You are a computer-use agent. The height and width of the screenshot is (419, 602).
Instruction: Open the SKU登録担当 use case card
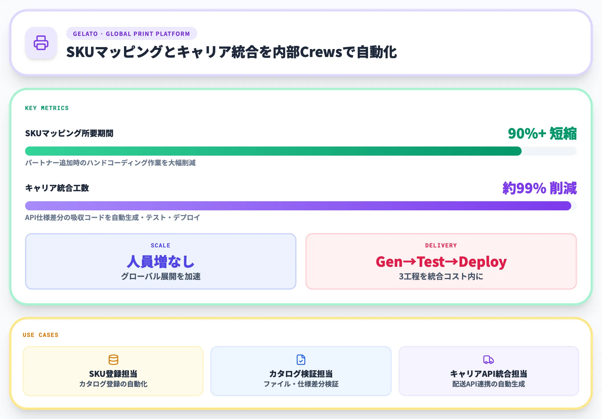(x=113, y=371)
